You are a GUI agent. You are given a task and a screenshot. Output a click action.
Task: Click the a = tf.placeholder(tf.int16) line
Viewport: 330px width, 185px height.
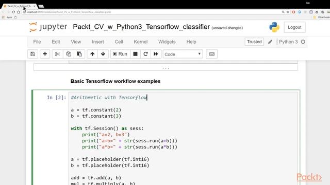pyautogui.click(x=110, y=159)
